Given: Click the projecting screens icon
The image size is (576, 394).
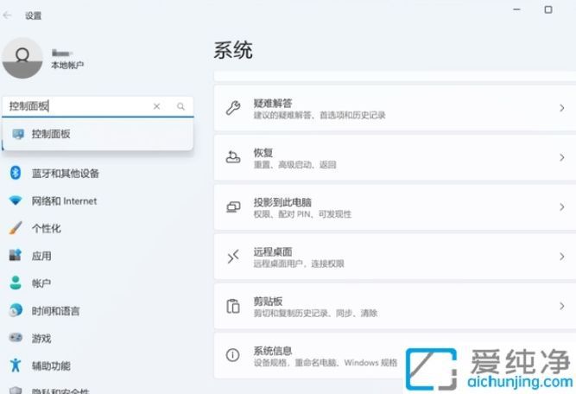Looking at the screenshot, I should [x=233, y=207].
